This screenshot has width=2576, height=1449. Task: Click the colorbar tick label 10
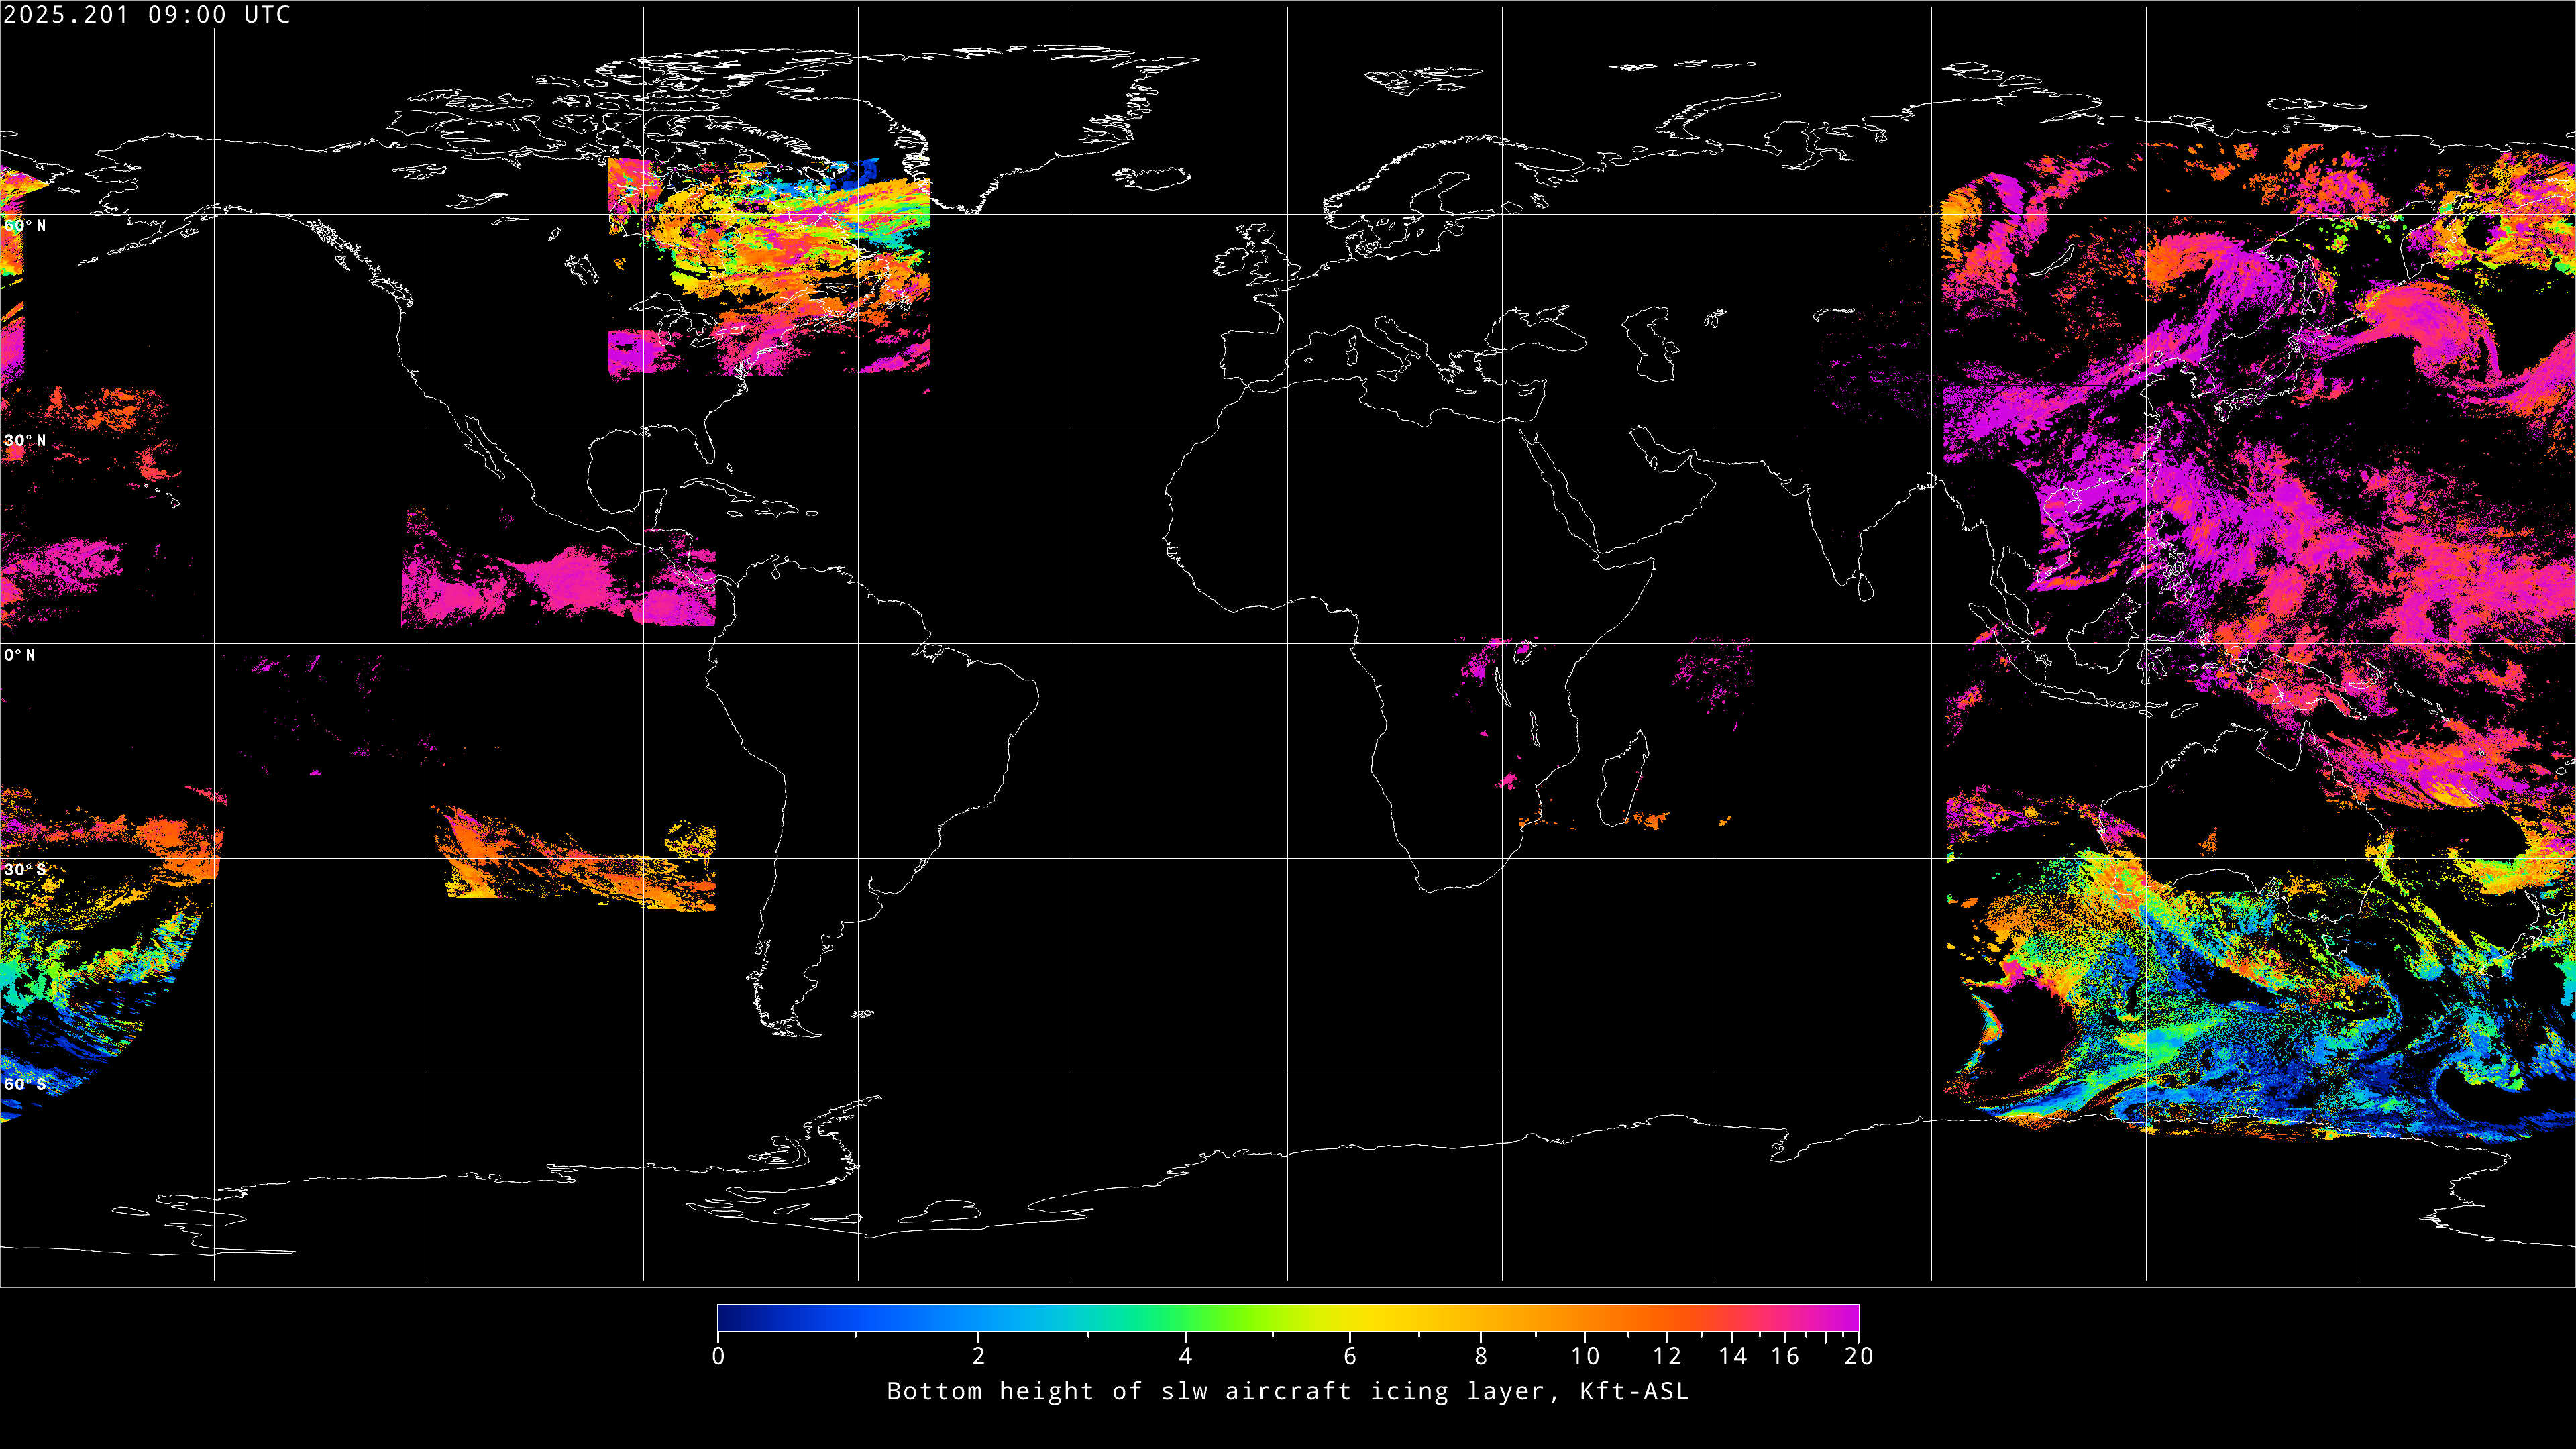1585,1357
